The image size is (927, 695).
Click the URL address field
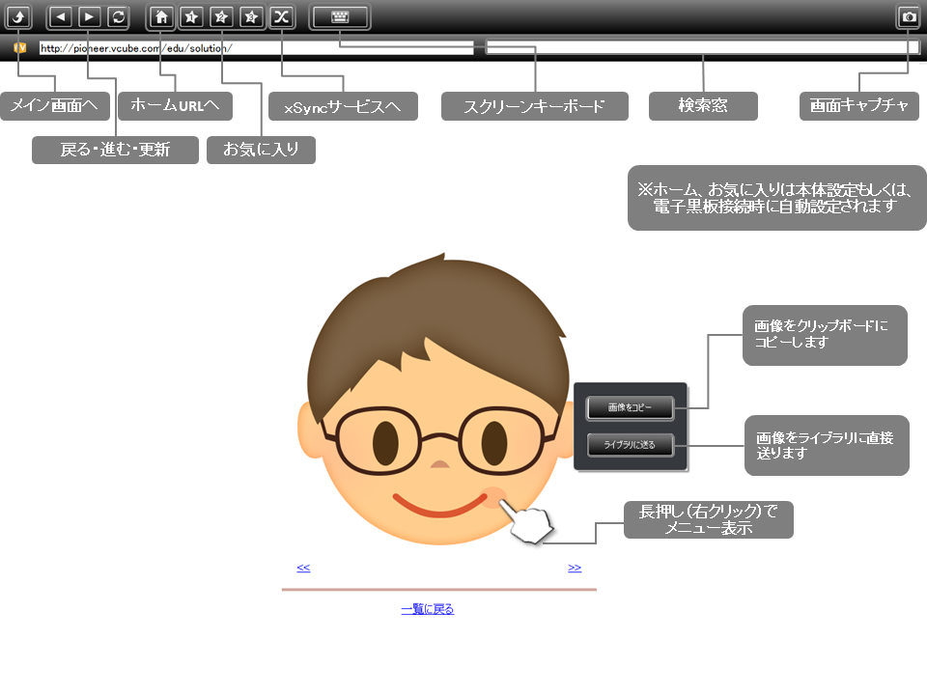[x=256, y=47]
